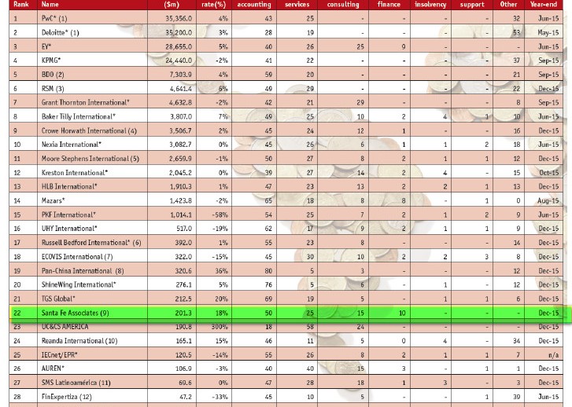Select the revenue value '201.3'
This screenshot has width=572, height=407.
tap(183, 313)
